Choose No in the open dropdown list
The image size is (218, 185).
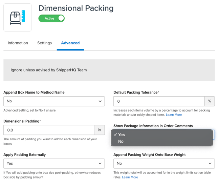(x=162, y=141)
